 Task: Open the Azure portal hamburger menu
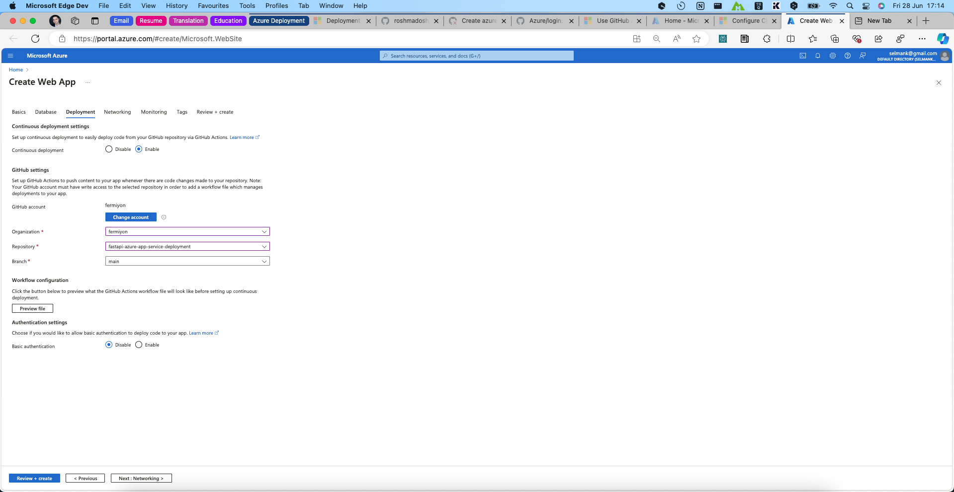pos(10,56)
